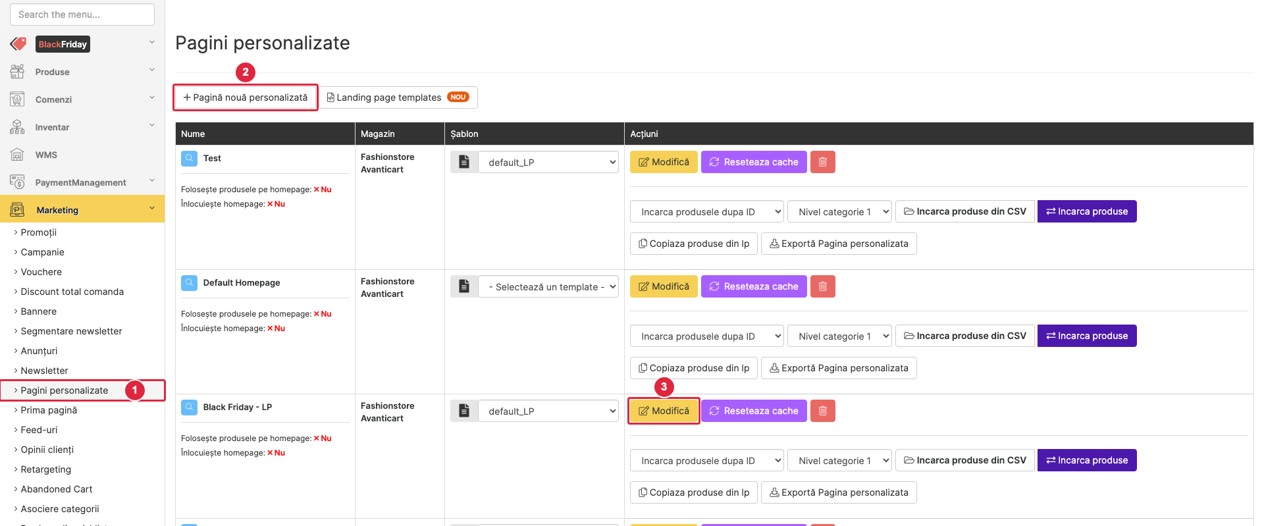Open the Test row template dropdown
This screenshot has width=1264, height=526.
pos(548,162)
